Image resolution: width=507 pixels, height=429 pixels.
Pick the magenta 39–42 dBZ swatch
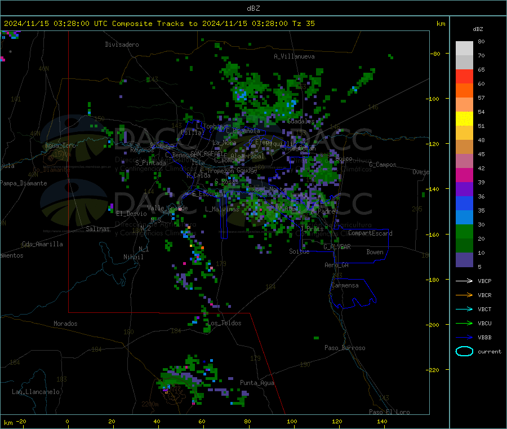(x=464, y=175)
